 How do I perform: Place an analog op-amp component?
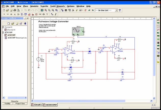[18, 14]
